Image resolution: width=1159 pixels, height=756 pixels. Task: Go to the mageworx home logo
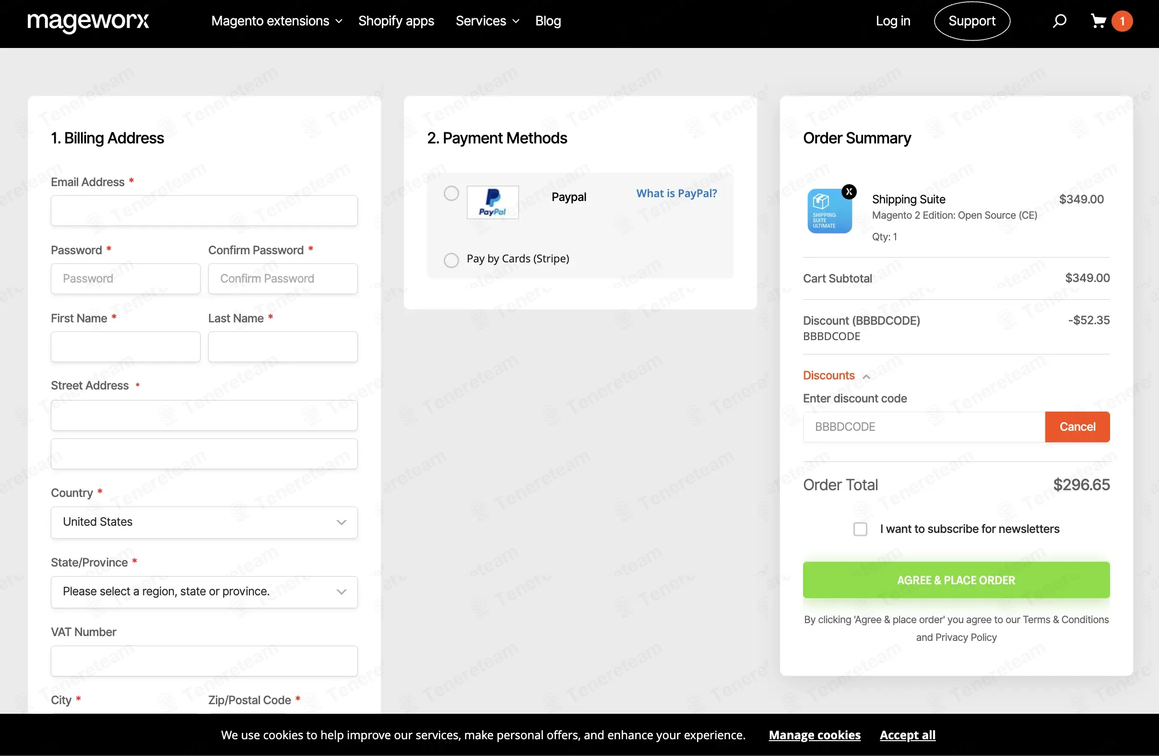coord(88,22)
